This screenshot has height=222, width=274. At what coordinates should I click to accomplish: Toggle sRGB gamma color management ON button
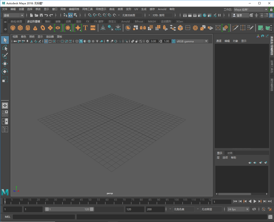click(x=174, y=41)
